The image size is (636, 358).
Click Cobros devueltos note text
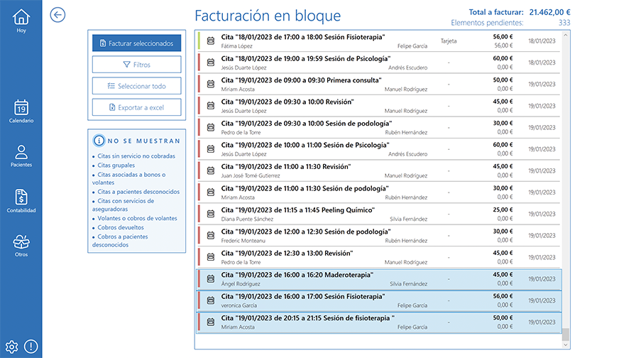tap(121, 227)
